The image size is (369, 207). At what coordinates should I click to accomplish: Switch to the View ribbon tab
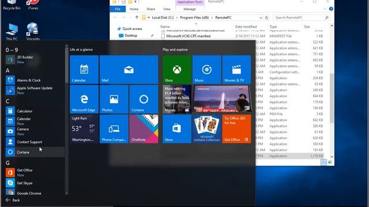pyautogui.click(x=167, y=9)
